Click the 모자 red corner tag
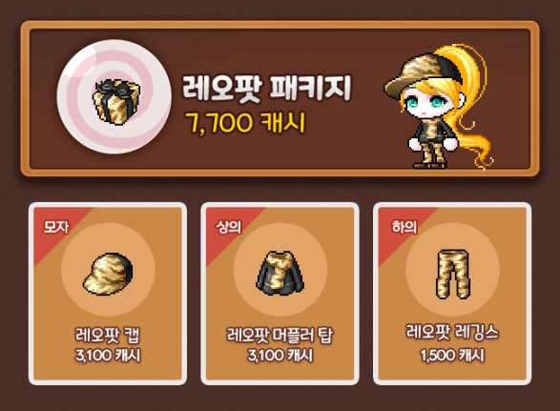The width and height of the screenshot is (560, 411). click(x=55, y=227)
